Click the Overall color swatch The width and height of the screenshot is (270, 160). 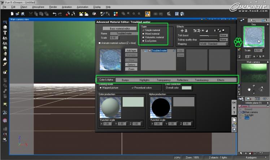pos(187,88)
